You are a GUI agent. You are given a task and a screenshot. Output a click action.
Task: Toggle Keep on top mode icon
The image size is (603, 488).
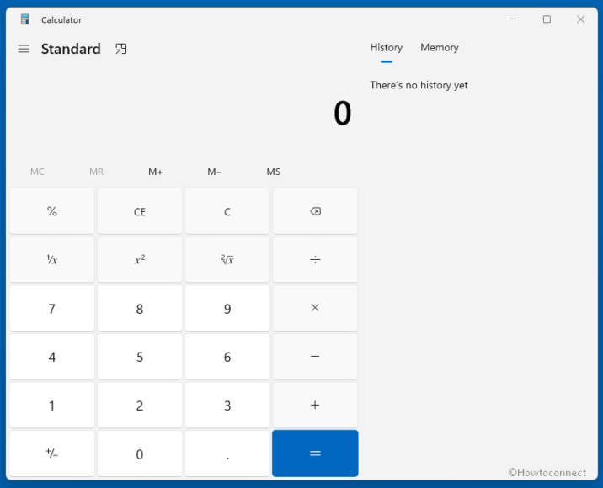tap(121, 49)
